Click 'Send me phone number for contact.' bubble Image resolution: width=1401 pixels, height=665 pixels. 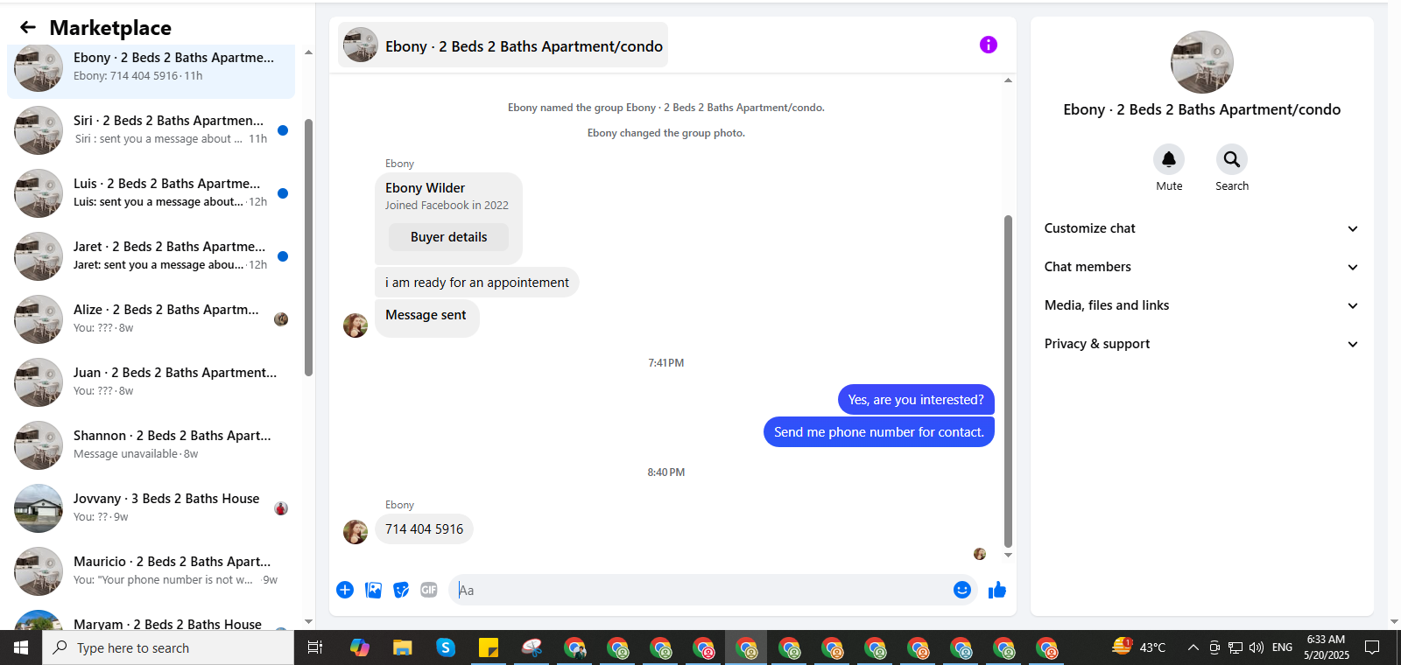pyautogui.click(x=879, y=432)
